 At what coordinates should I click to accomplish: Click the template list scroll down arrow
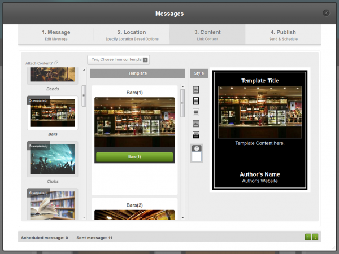point(182,217)
